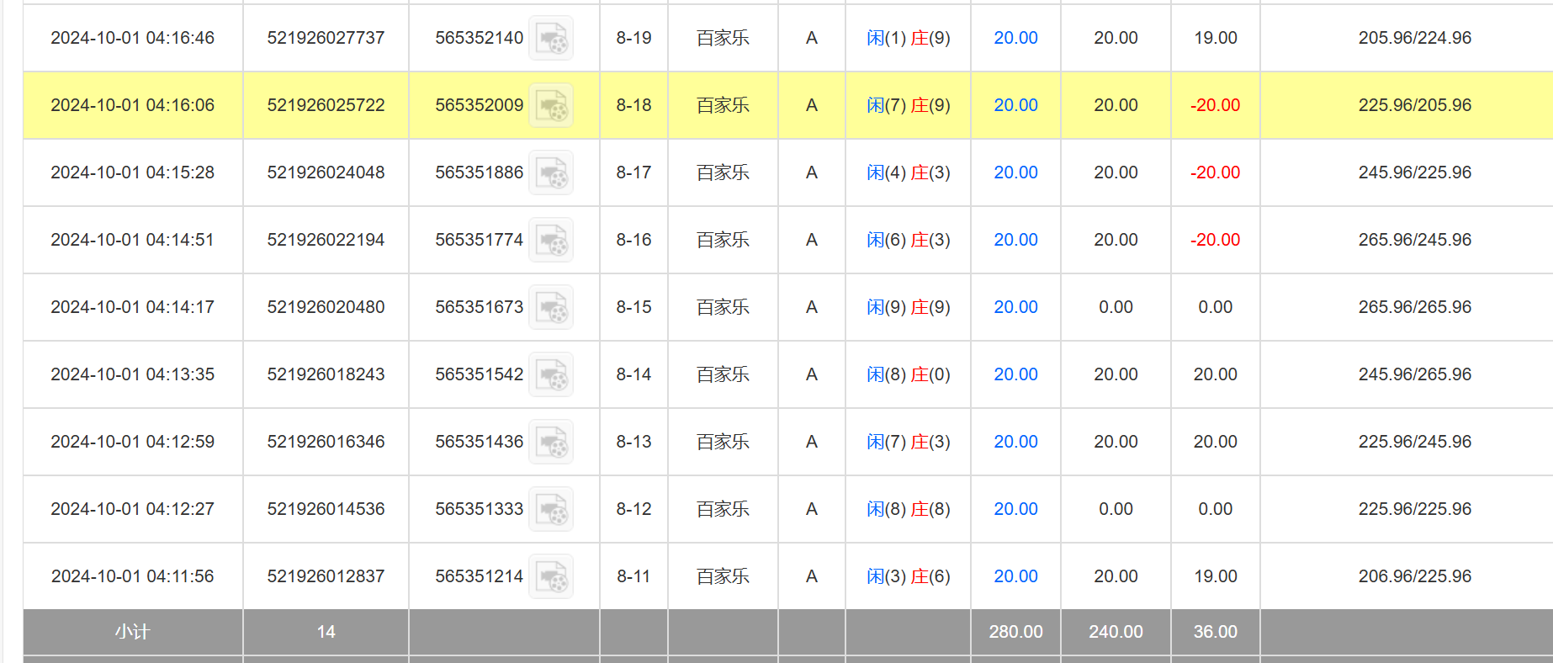Click the 小计 subtotal label
The image size is (1553, 663).
tap(132, 632)
